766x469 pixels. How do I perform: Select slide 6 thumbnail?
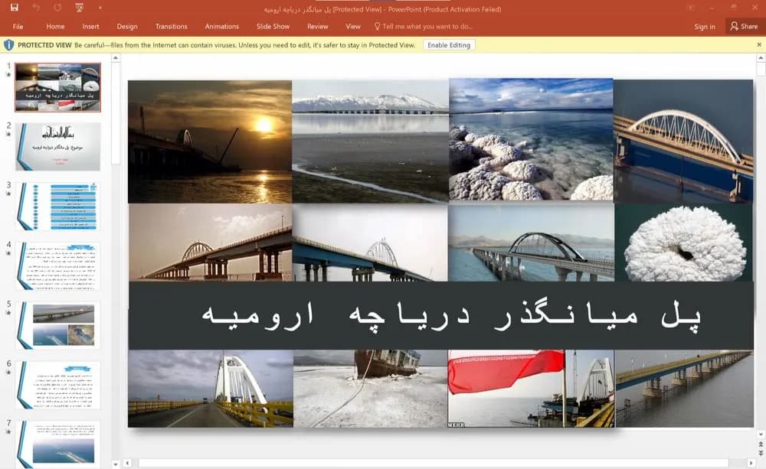(x=57, y=385)
